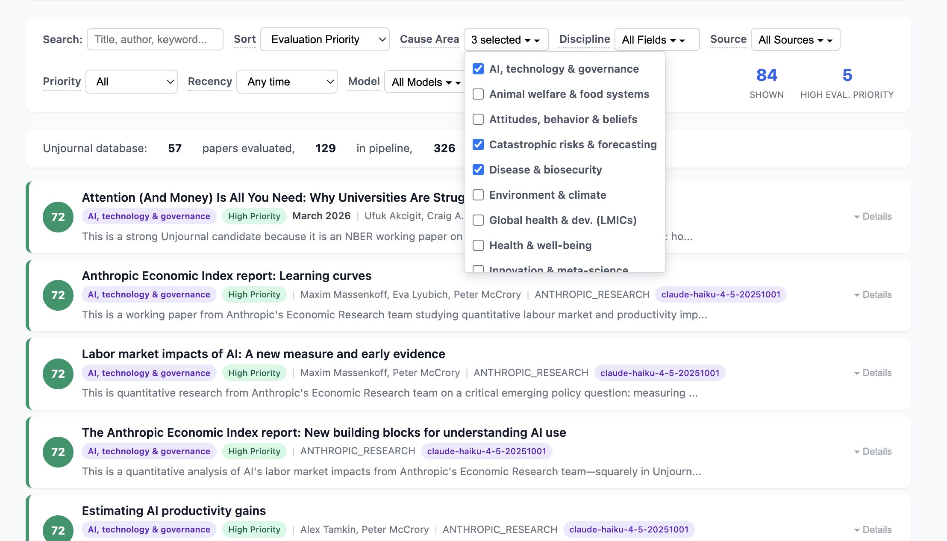Click the green 72 score badge of Learning curves paper
Viewport: 947px width, 541px height.
(58, 295)
